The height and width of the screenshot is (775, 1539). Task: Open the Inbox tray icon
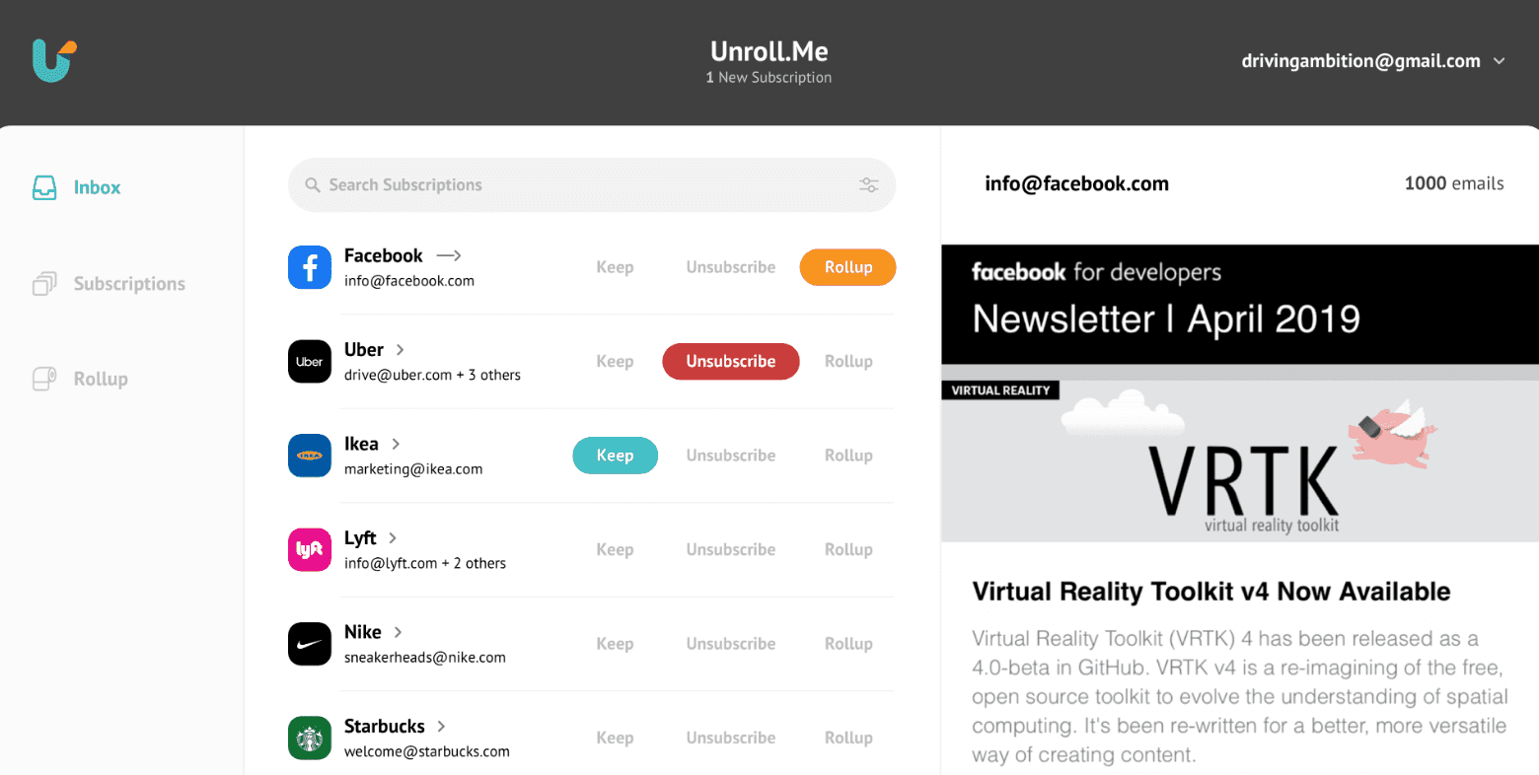click(x=44, y=187)
